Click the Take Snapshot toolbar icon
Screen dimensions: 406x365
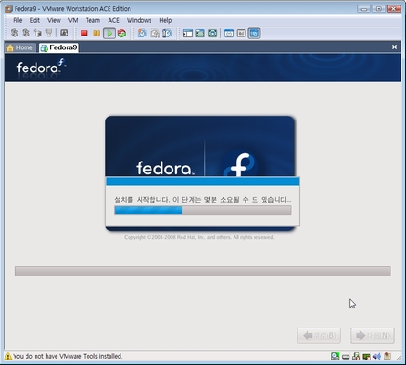pyautogui.click(x=141, y=33)
